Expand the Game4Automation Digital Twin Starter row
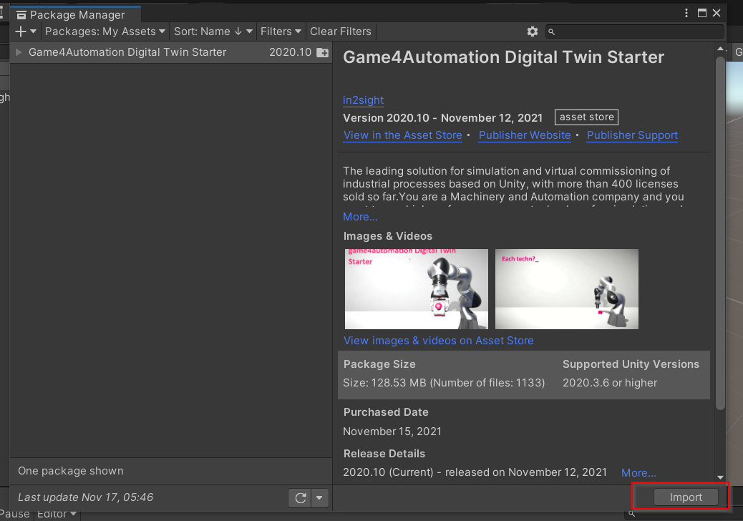This screenshot has width=743, height=521. tap(19, 52)
